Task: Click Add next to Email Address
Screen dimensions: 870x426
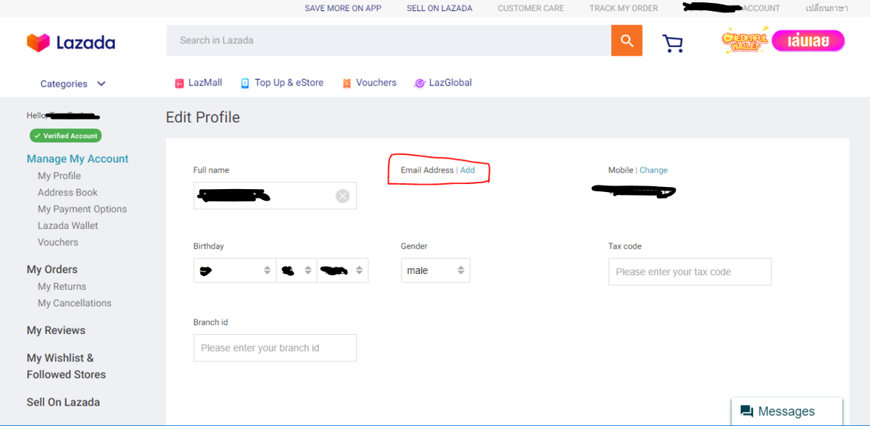Action: click(468, 170)
